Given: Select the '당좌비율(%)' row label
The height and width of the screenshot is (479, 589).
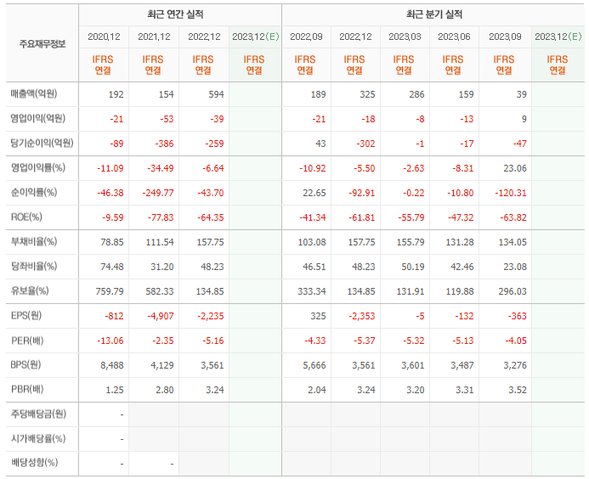Looking at the screenshot, I should coord(34,267).
